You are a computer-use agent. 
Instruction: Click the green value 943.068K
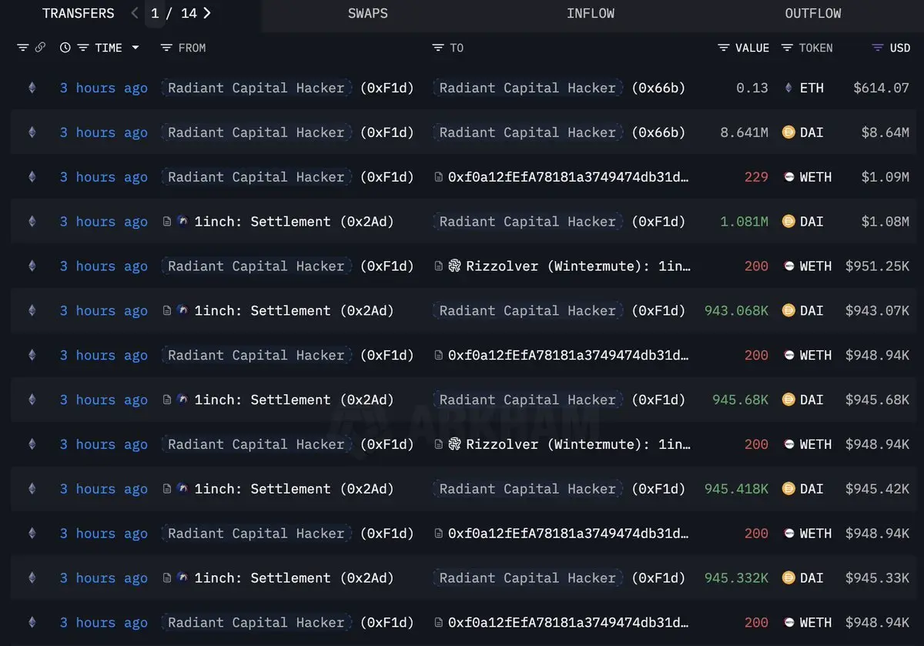pyautogui.click(x=736, y=311)
